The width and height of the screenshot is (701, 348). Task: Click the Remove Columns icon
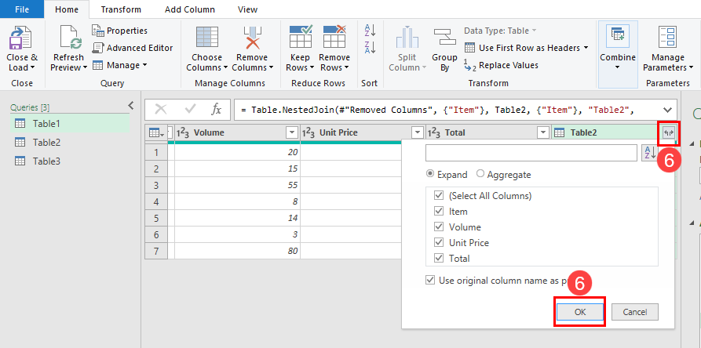coord(252,38)
